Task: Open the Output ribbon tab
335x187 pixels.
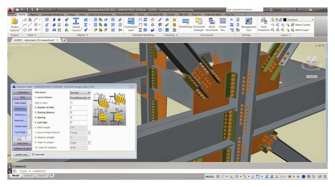Action: 71,14
